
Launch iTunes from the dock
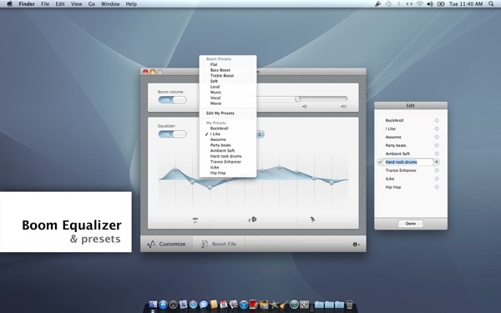click(x=244, y=305)
